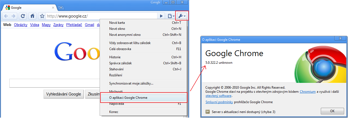Screen dimensions: 349x119
Task: Click the URL address bar field
Action: coord(101,16)
